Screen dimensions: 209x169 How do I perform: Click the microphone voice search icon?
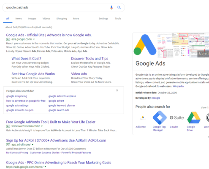click(x=111, y=8)
